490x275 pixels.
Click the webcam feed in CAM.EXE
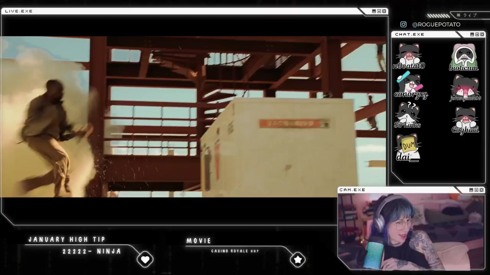(x=411, y=232)
